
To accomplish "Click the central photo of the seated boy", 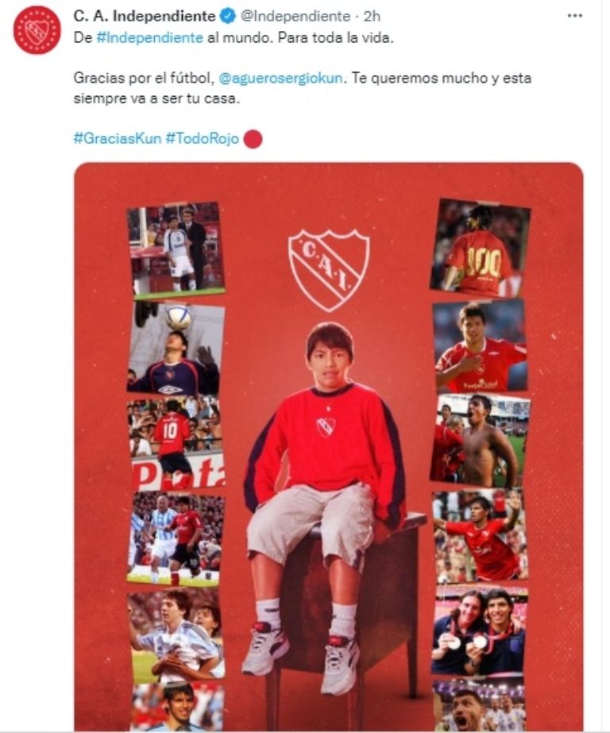I will click(326, 500).
